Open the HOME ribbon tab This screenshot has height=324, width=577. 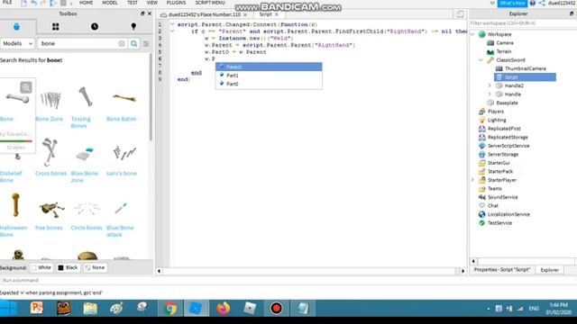(87, 3)
